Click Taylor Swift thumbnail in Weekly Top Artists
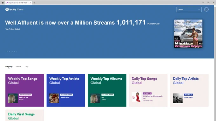Viewport: 216px width, 121px height. point(54,98)
